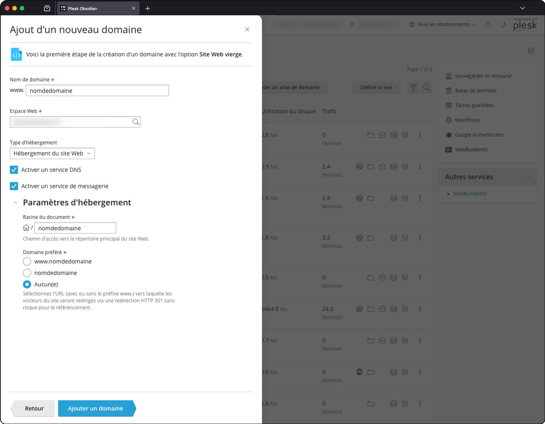Screen dimensions: 545x424
Task: Click the Ajouter un domaine button
Action: pos(97,408)
